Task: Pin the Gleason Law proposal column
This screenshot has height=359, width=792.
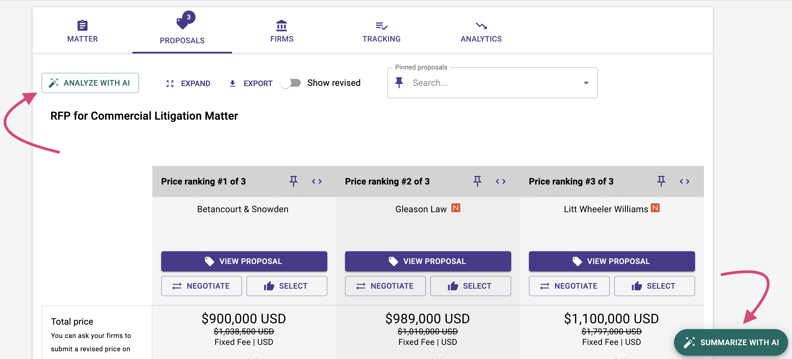Action: tap(477, 181)
